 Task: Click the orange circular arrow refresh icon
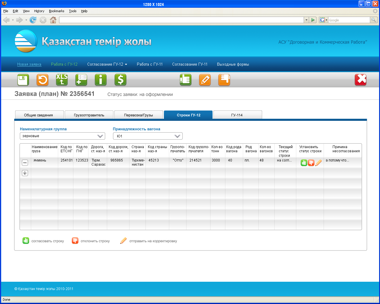[x=42, y=80]
